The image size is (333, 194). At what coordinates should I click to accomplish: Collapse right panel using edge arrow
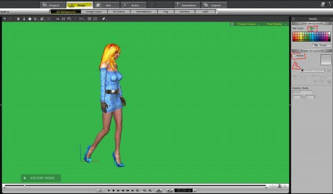[x=290, y=105]
